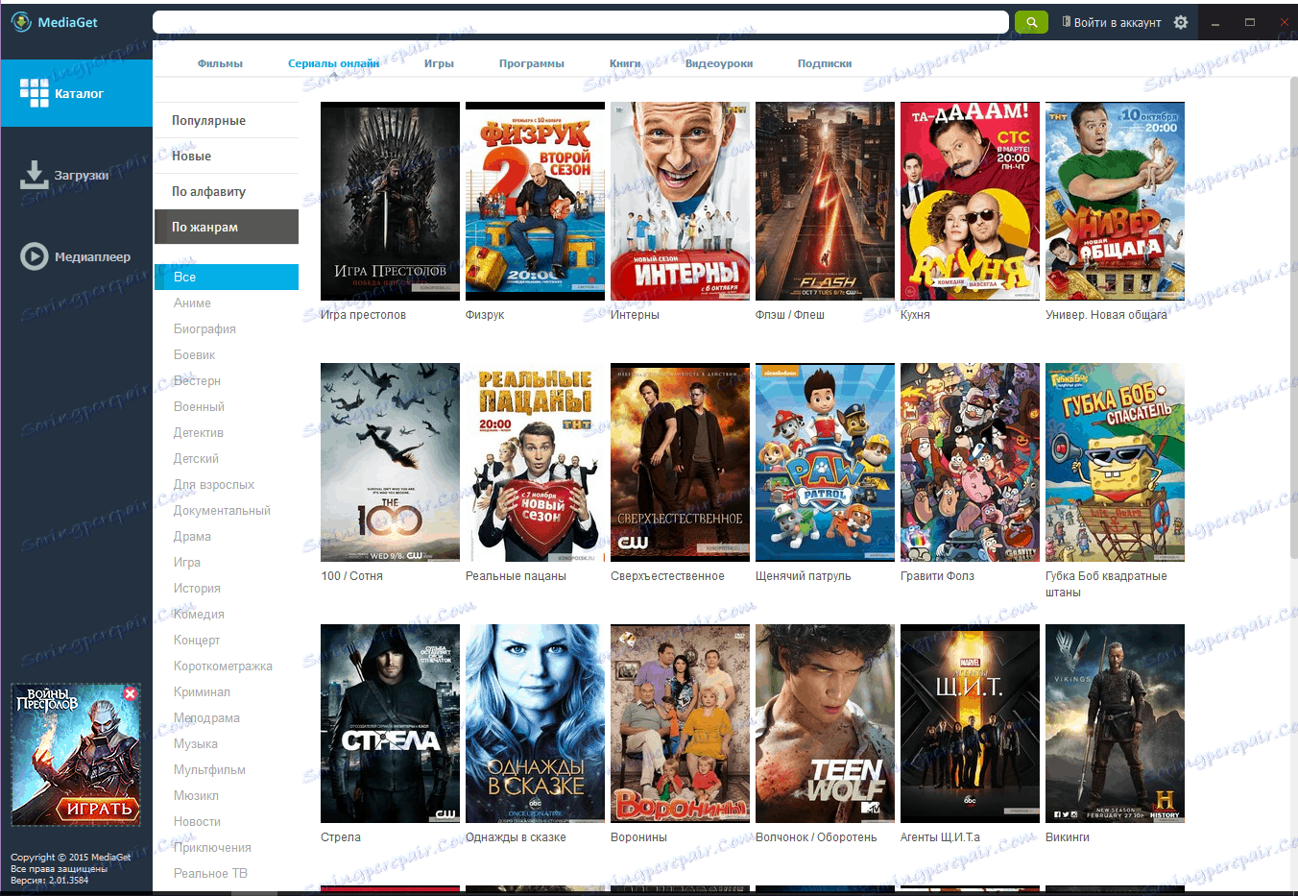
Task: Select the Драма genre
Action: coord(192,536)
